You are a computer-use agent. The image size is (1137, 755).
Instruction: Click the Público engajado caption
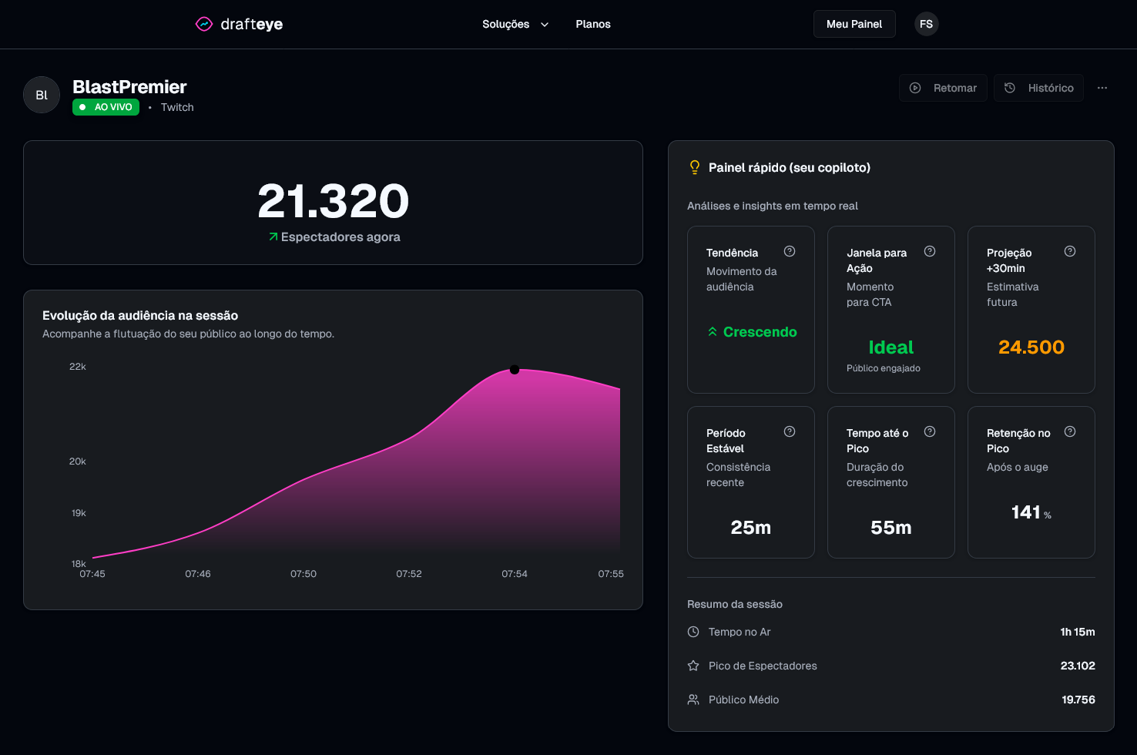pyautogui.click(x=884, y=368)
